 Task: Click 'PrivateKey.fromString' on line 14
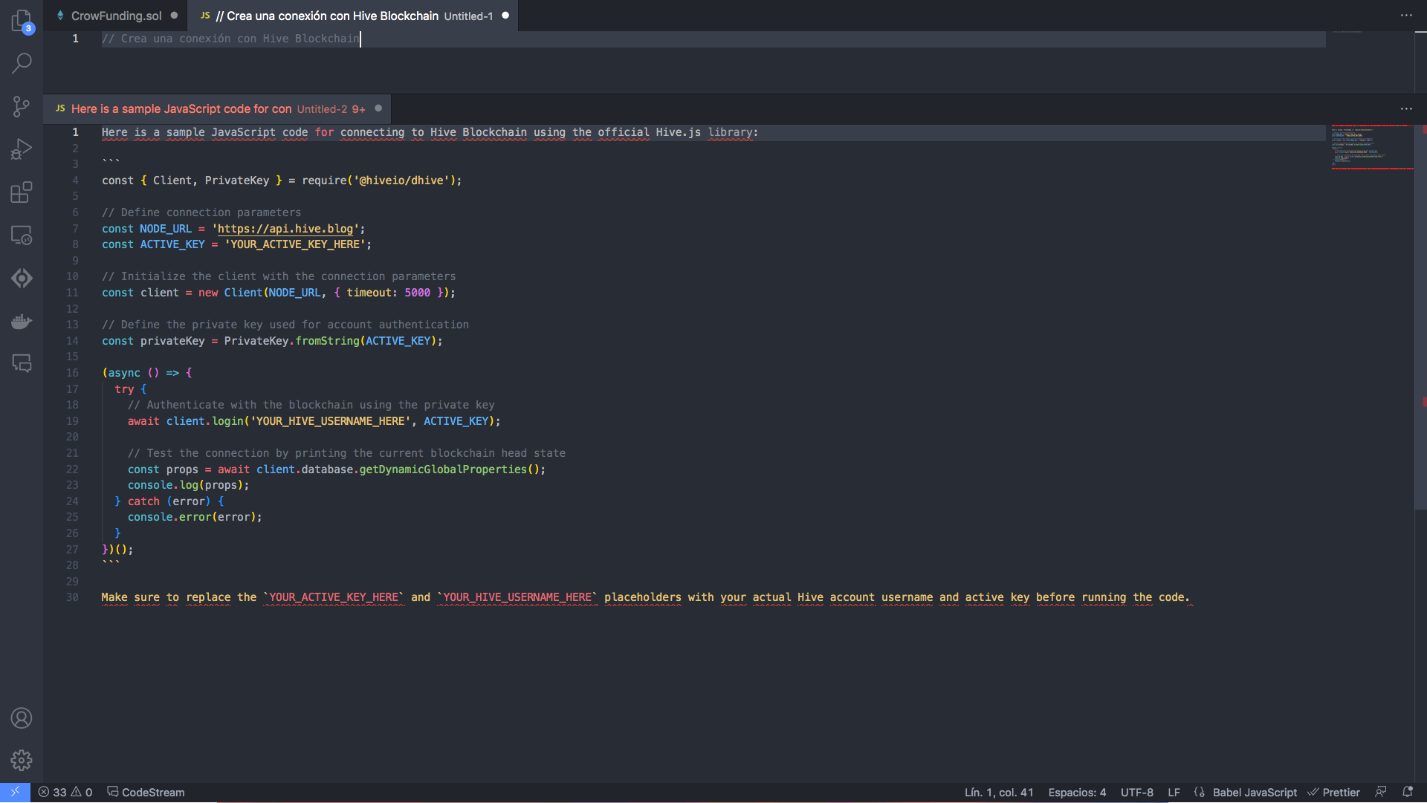292,341
